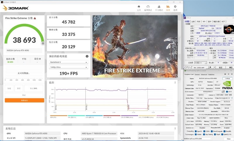Click the Load button in the score panel
The image size is (234, 141).
point(9,88)
